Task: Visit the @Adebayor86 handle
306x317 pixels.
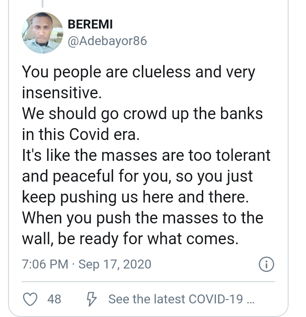Action: [107, 42]
